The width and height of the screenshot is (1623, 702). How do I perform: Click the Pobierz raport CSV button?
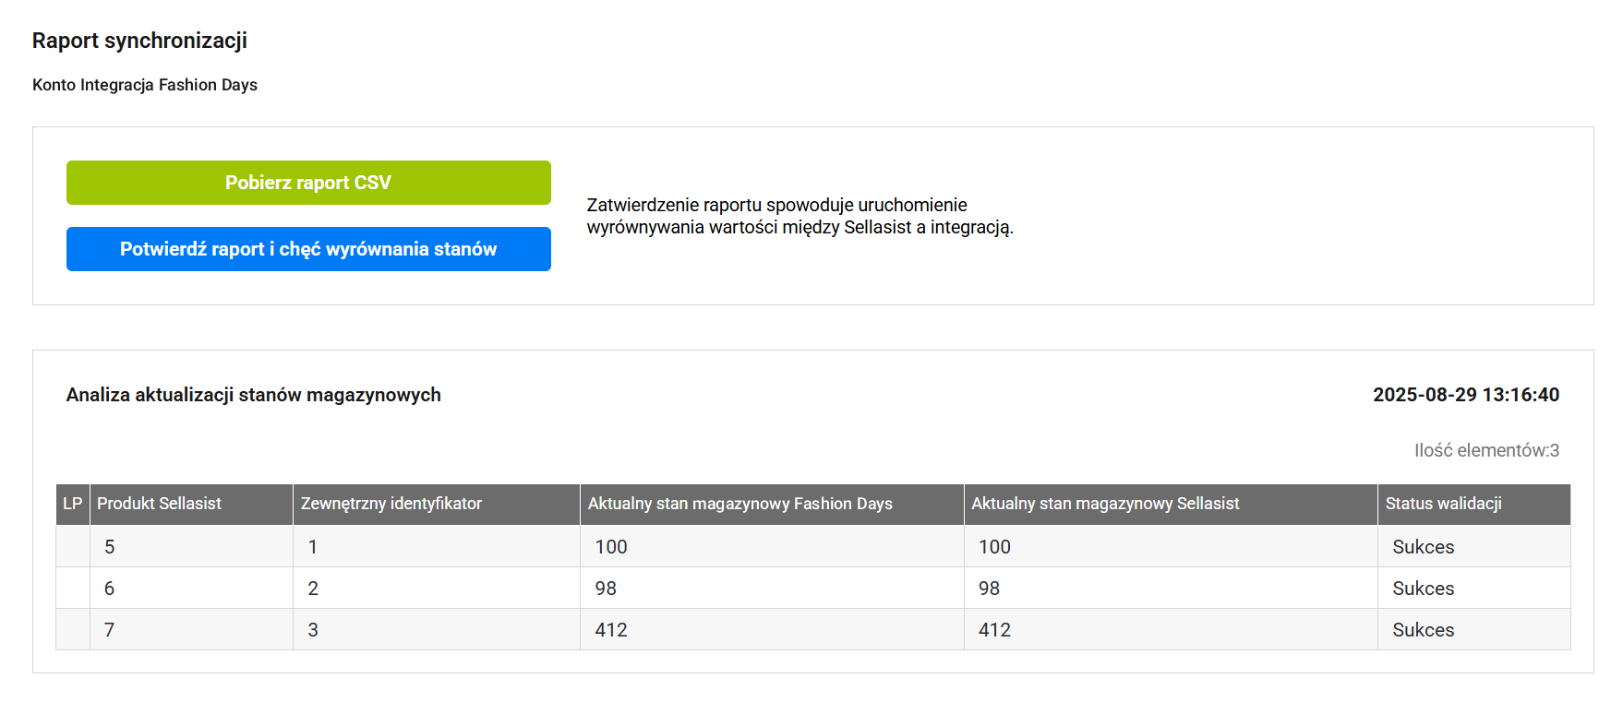tap(308, 183)
